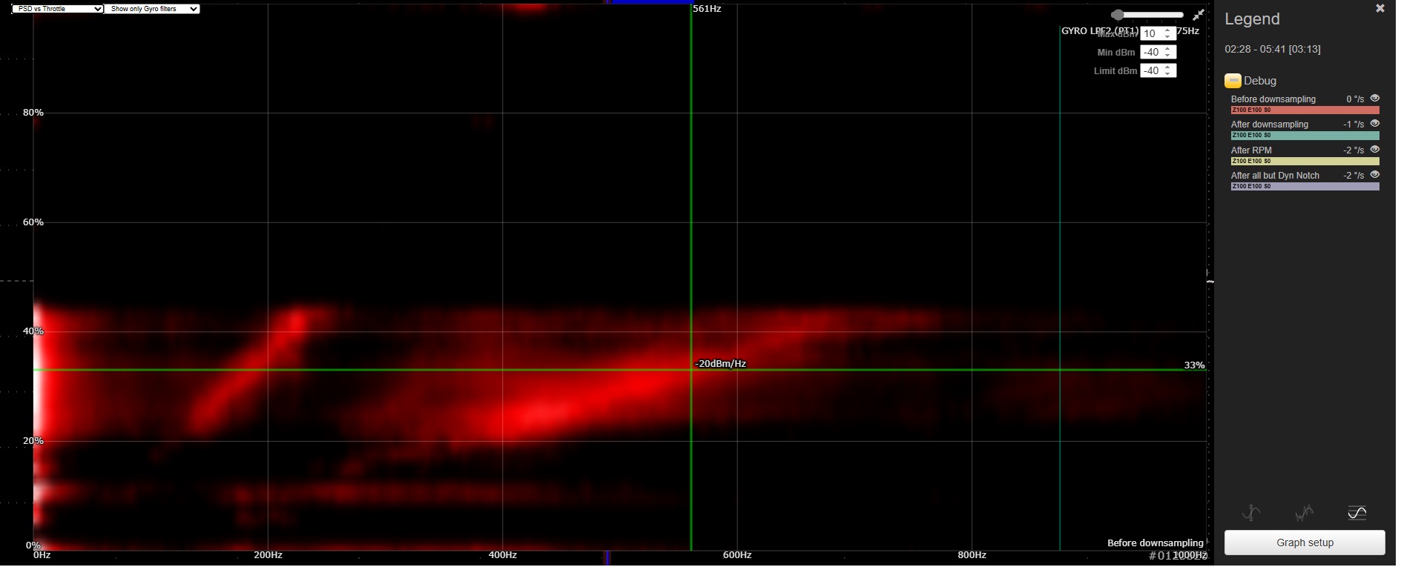Screen dimensions: 1401x567
Task: Collapse the Debug group with yellow minus icon
Action: click(1233, 81)
